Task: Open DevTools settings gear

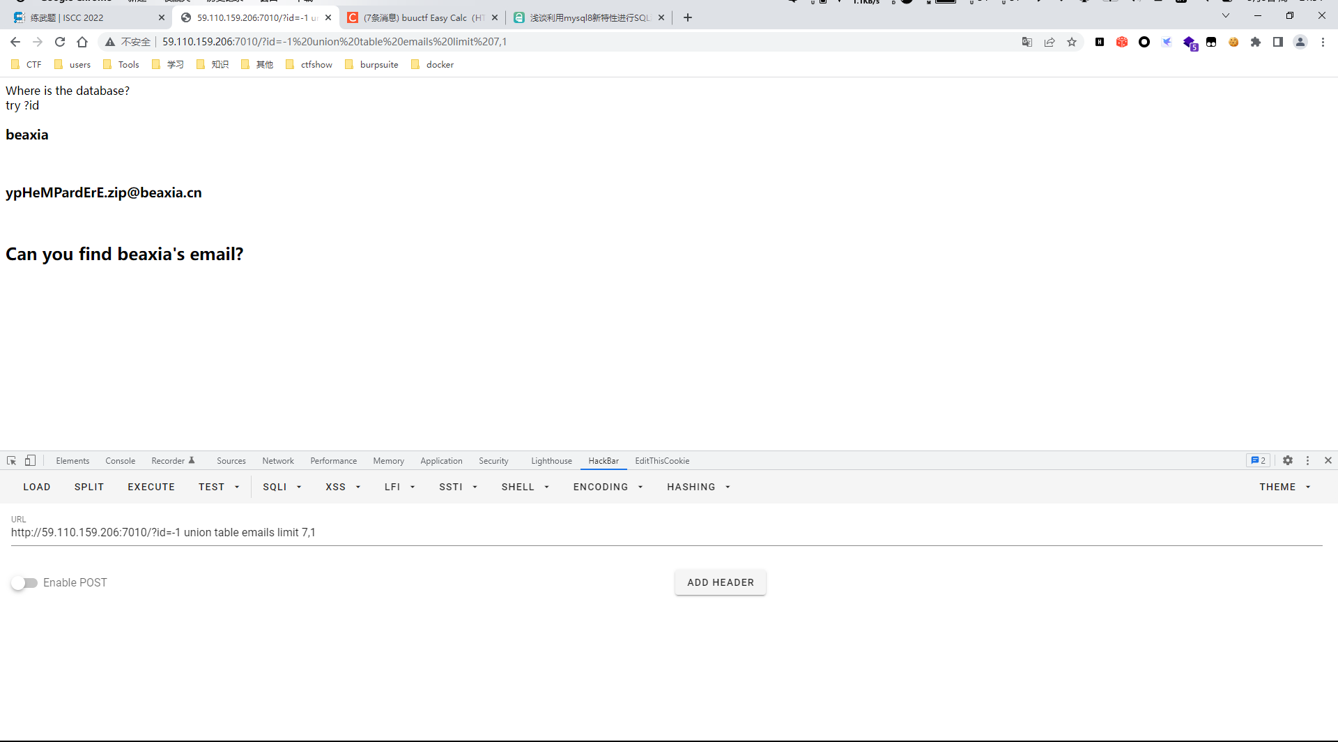Action: click(x=1288, y=460)
